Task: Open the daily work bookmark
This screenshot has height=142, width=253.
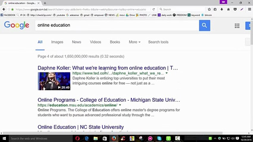Action: coord(165,15)
